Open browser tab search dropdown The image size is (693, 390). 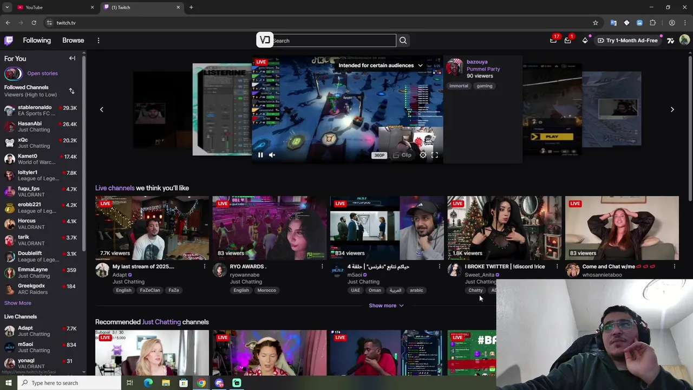tap(8, 7)
